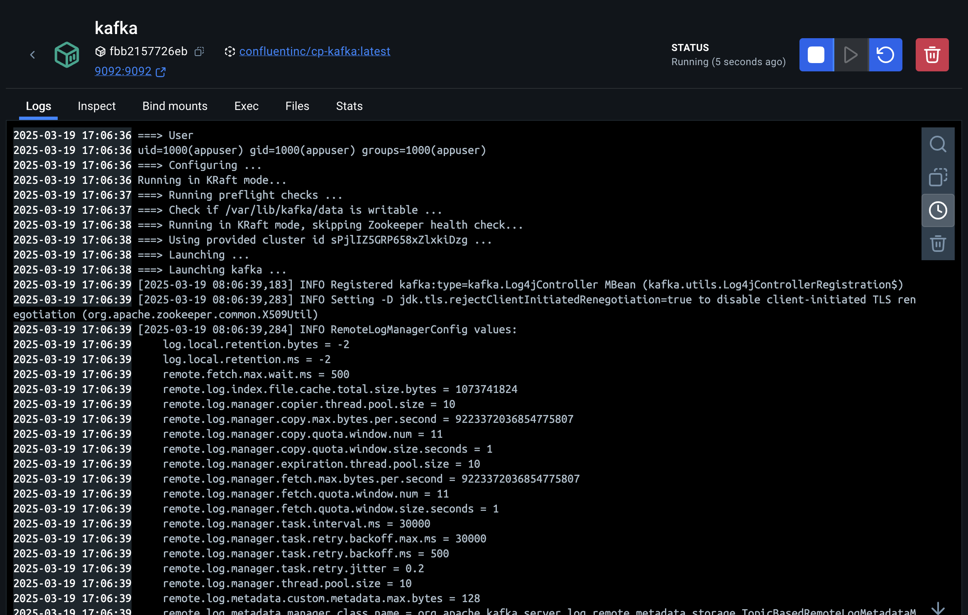Click 'Running (5 seconds ago)' status text
Image resolution: width=968 pixels, height=615 pixels.
728,62
